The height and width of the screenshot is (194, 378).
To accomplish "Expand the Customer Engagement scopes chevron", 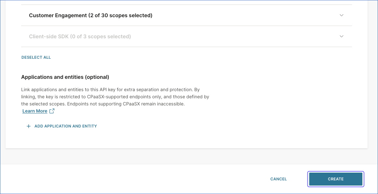I will [x=341, y=15].
